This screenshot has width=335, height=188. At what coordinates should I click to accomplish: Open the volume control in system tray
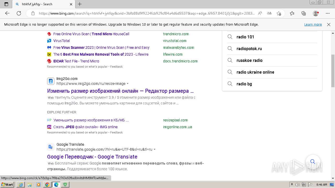coord(298,185)
